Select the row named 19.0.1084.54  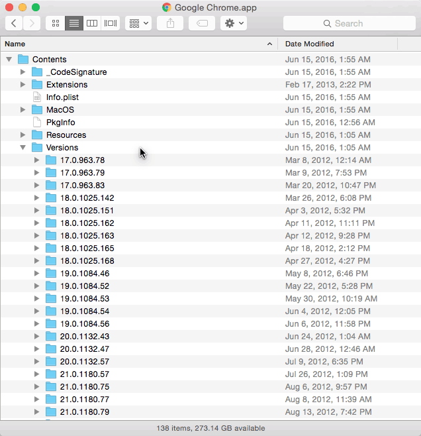tap(210, 311)
